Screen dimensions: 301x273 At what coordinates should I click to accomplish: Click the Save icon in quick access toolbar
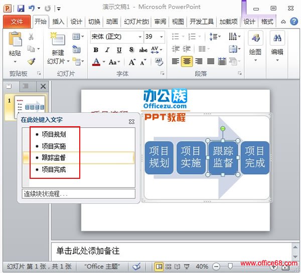[x=21, y=9]
